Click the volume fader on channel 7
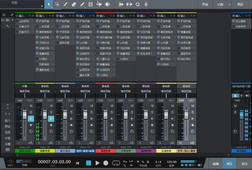The height and width of the screenshot is (170, 252). pos(126,114)
